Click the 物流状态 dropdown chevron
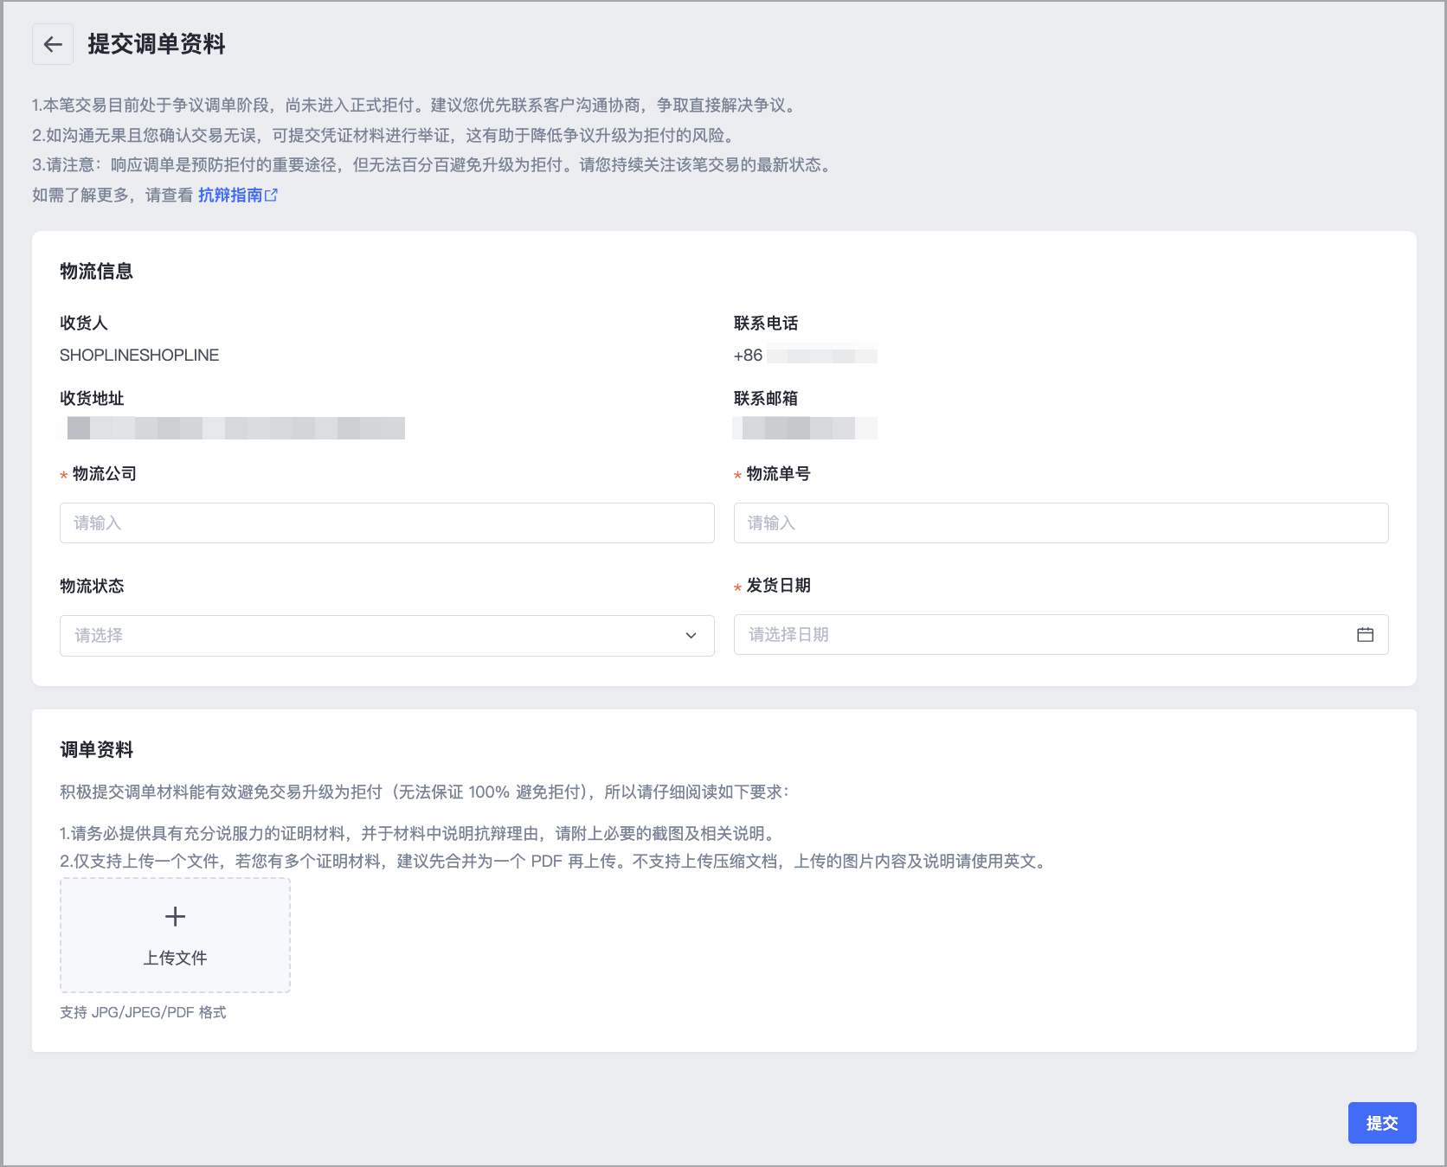1447x1167 pixels. point(691,636)
